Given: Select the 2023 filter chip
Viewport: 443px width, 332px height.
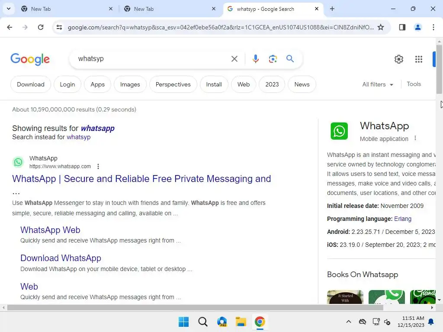Looking at the screenshot, I should click(272, 84).
